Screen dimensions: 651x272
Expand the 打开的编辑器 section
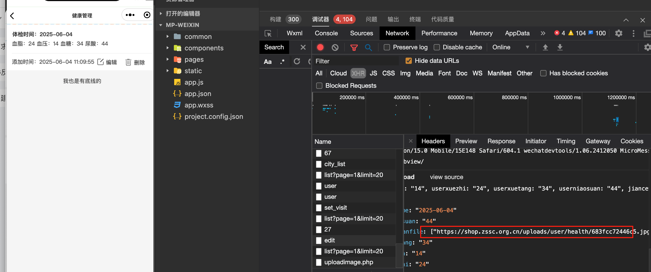pos(161,13)
